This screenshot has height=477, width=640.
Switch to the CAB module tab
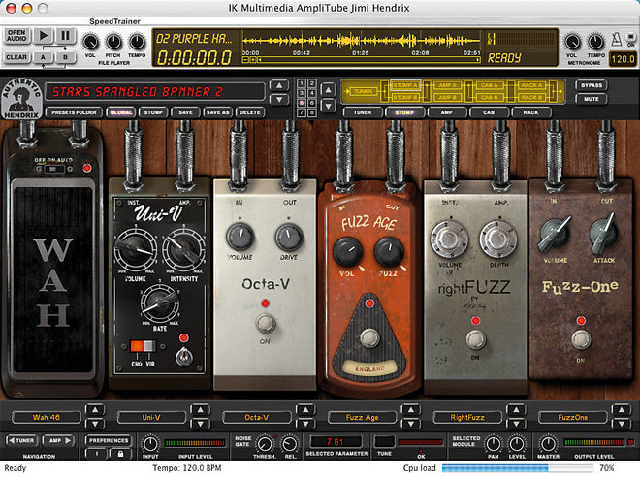click(489, 112)
